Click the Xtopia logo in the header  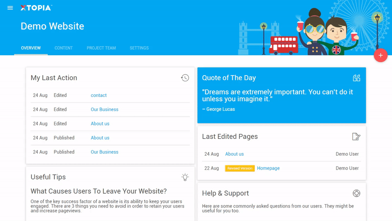click(36, 8)
